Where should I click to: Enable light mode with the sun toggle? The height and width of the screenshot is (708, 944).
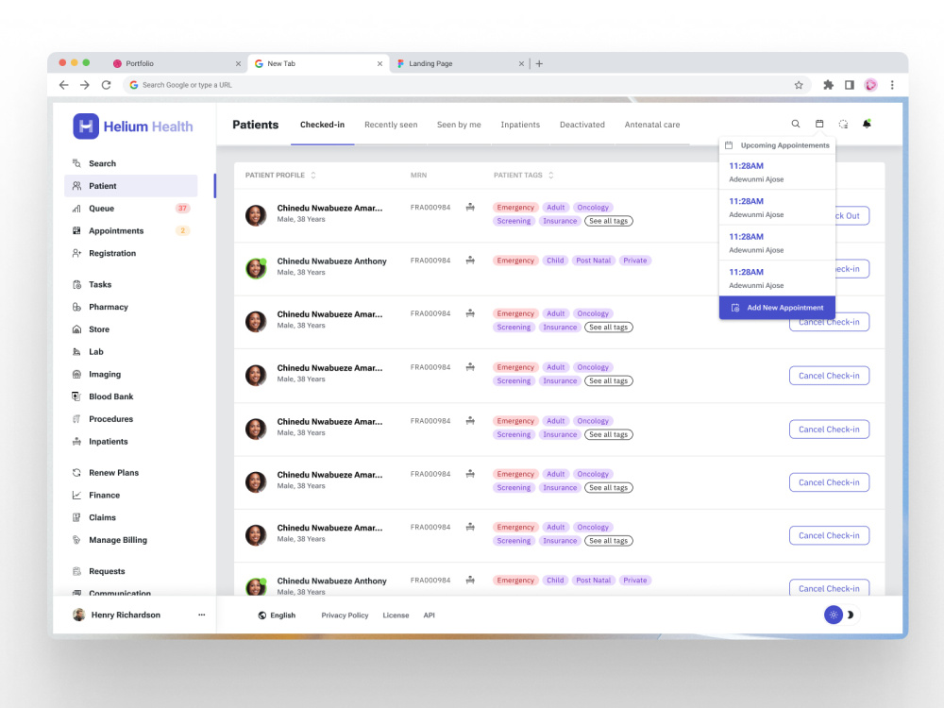tap(834, 615)
